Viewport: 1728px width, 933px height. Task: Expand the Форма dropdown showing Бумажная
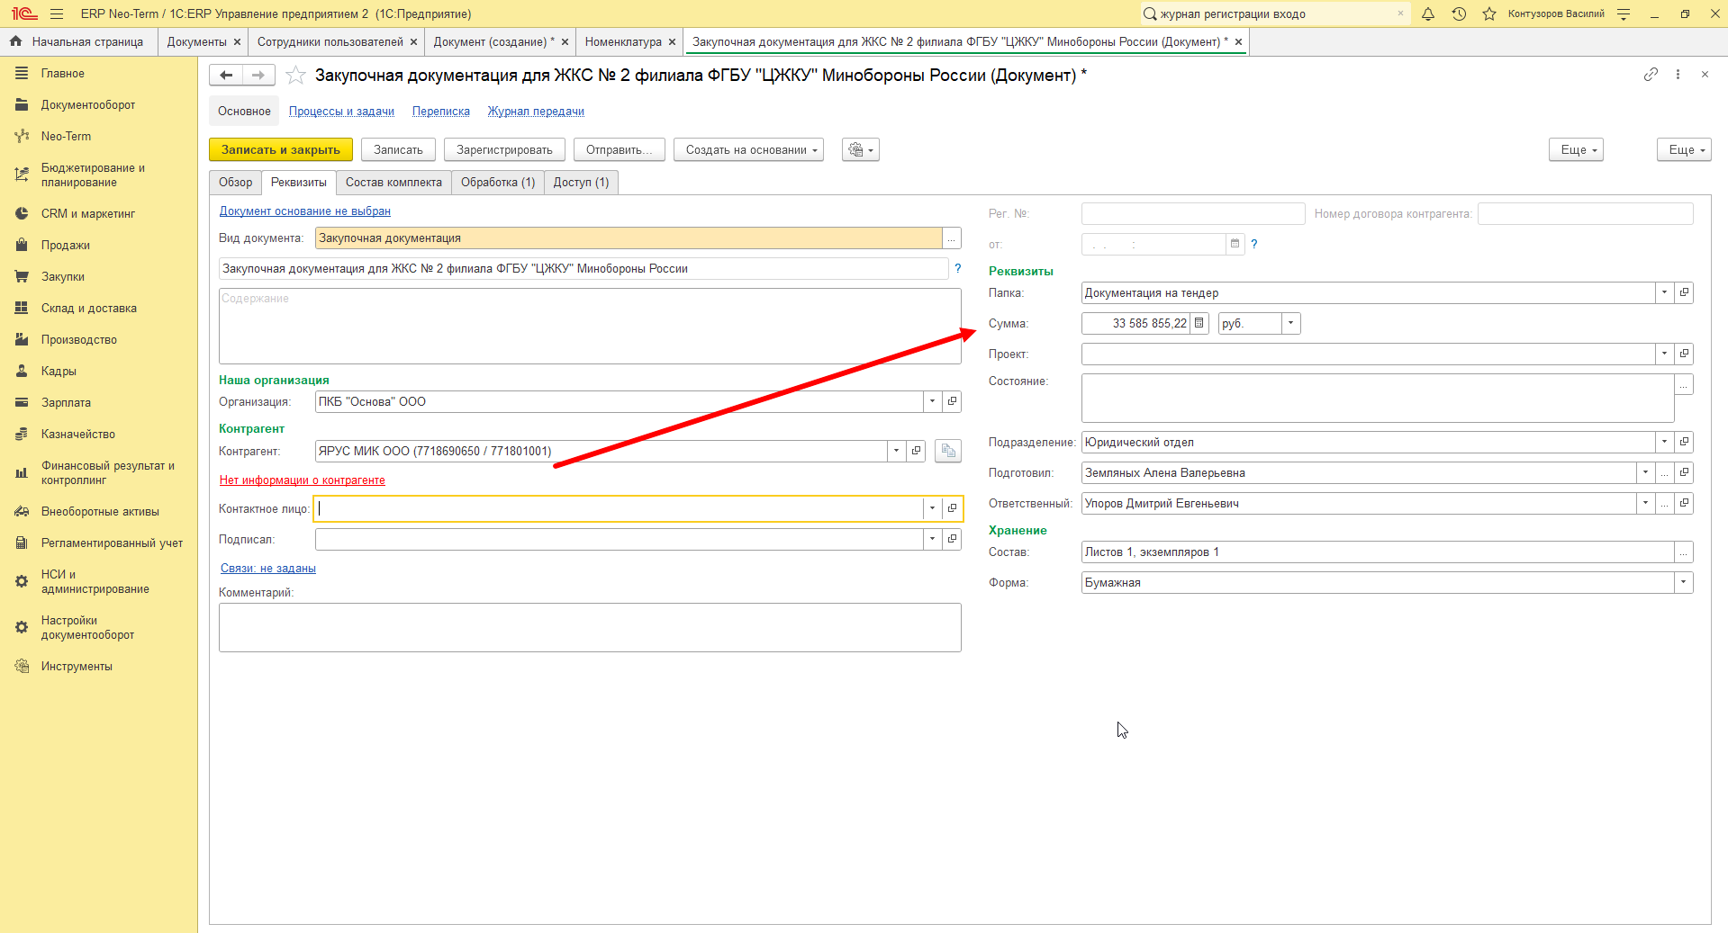[1683, 582]
